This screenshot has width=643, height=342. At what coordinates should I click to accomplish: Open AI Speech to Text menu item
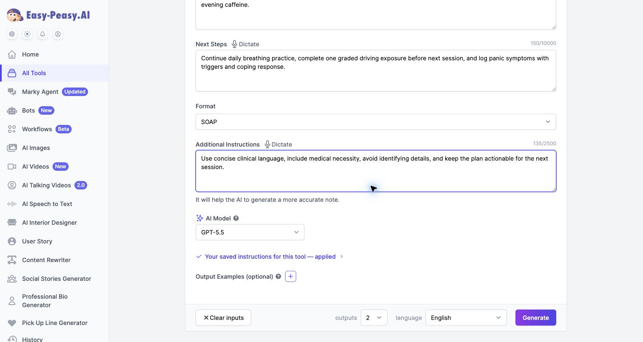point(54,204)
